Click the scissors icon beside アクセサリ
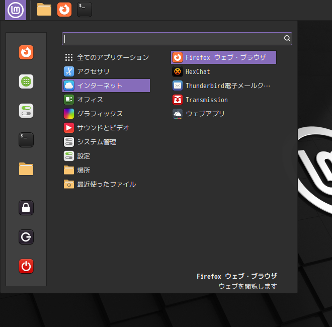The height and width of the screenshot is (327, 332). tap(69, 71)
